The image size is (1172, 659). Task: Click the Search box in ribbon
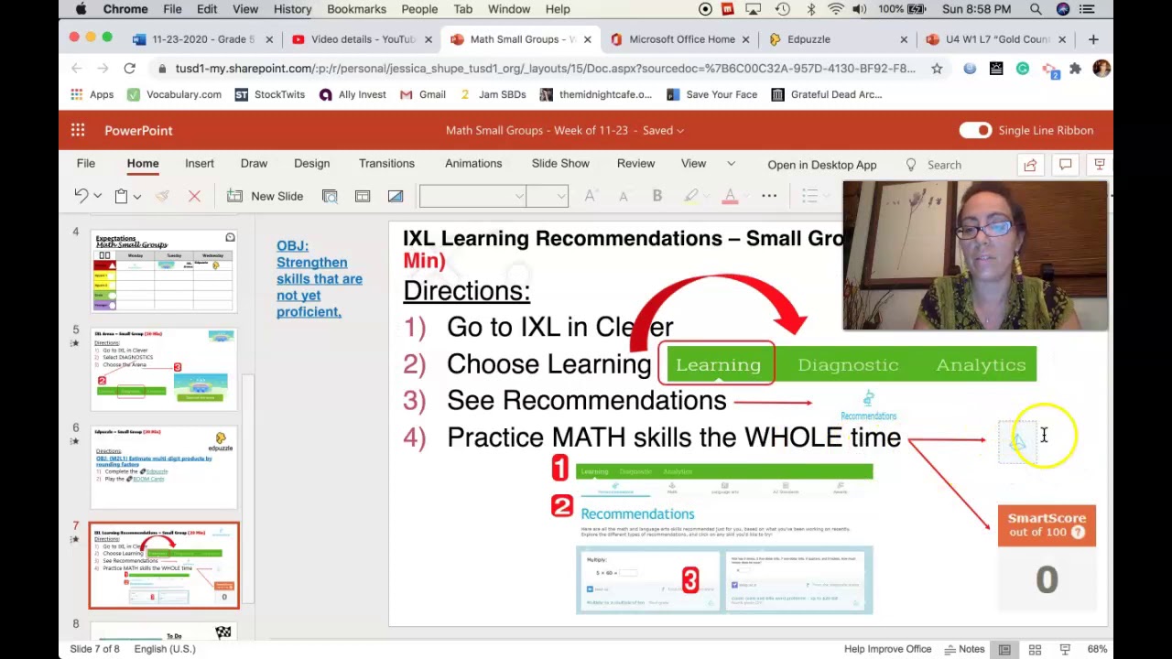[x=944, y=165]
